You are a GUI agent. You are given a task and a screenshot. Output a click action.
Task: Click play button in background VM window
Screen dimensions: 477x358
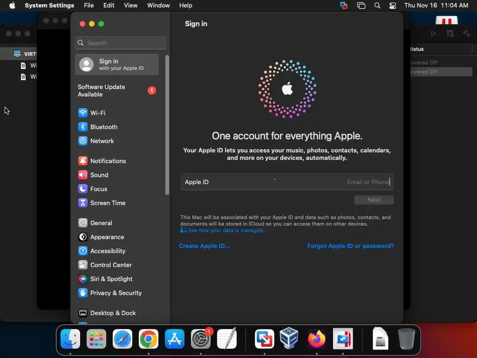pos(433,34)
